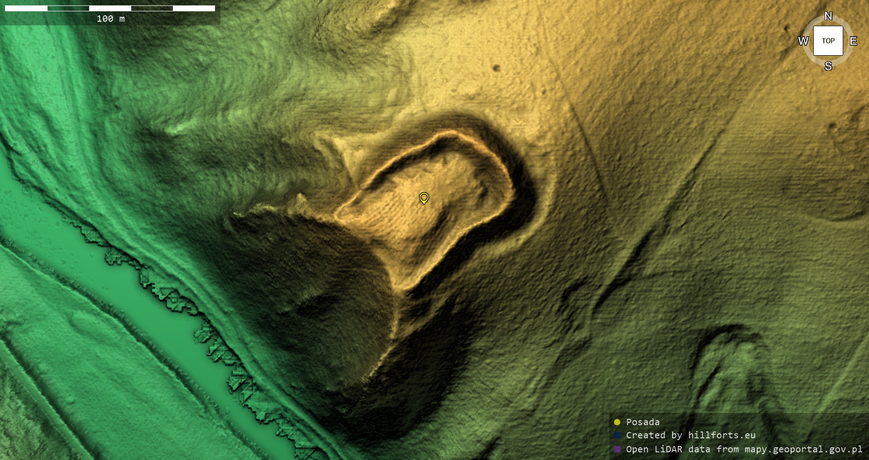
Task: Click the dark ditch along the hillfort's eastern rampart
Action: pyautogui.click(x=525, y=199)
